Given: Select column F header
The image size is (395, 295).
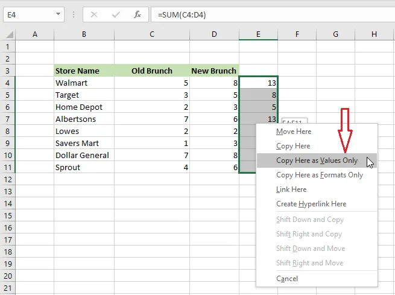Looking at the screenshot, I should pos(297,34).
